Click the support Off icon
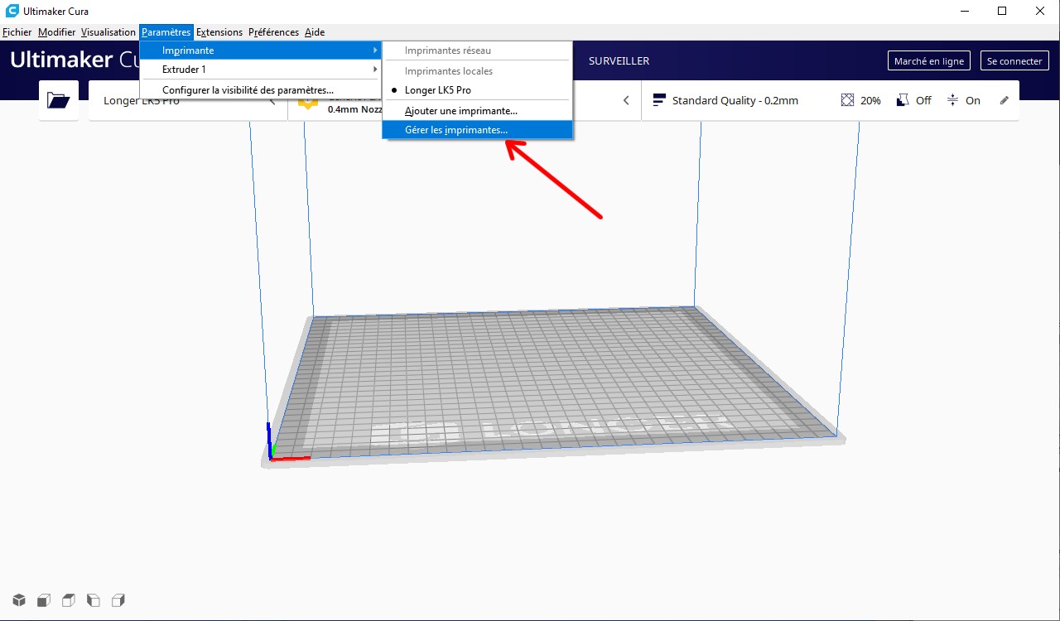Viewport: 1060px width, 621px height. pyautogui.click(x=903, y=100)
